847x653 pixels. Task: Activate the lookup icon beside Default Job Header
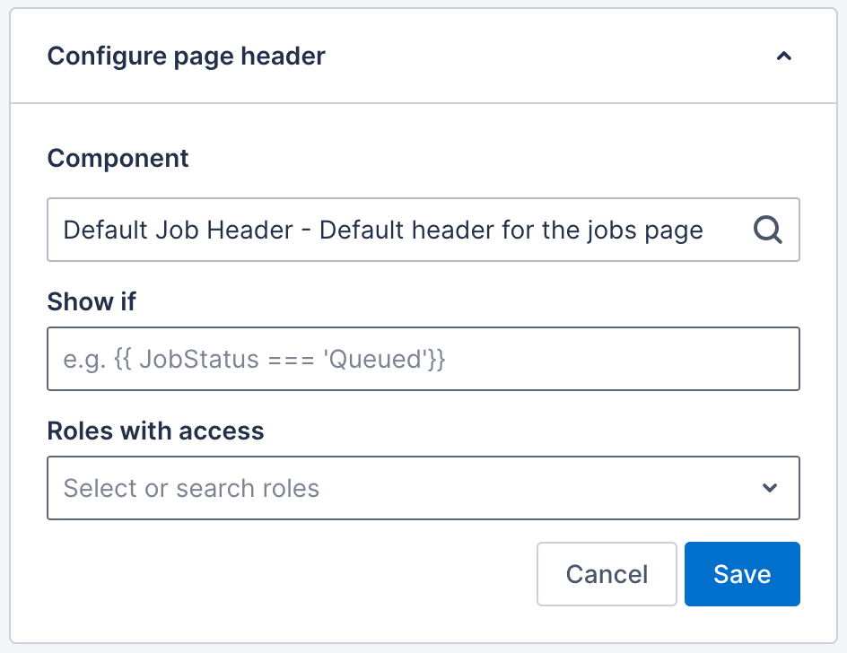tap(767, 230)
